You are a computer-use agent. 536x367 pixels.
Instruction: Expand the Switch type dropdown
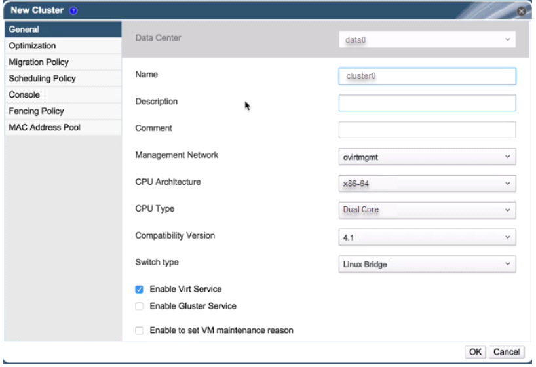pos(427,264)
